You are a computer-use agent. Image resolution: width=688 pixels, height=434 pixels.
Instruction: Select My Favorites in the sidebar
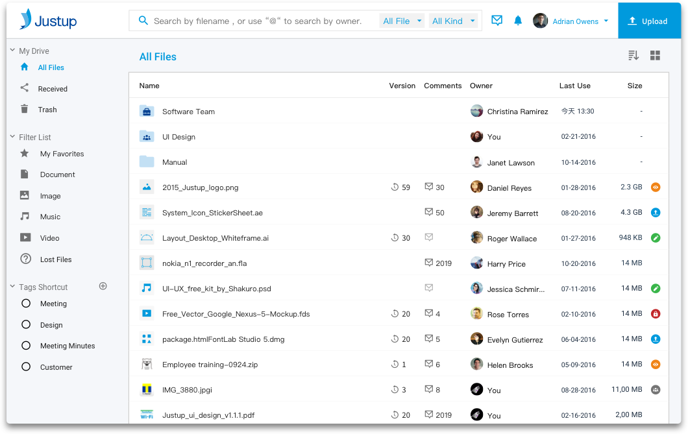point(63,154)
